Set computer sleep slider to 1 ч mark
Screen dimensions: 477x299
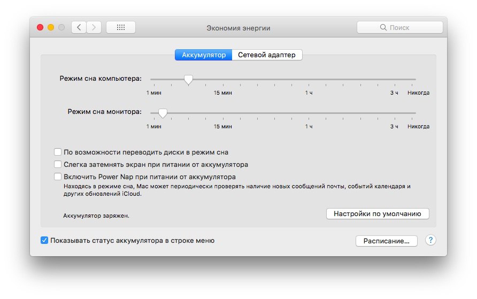309,79
